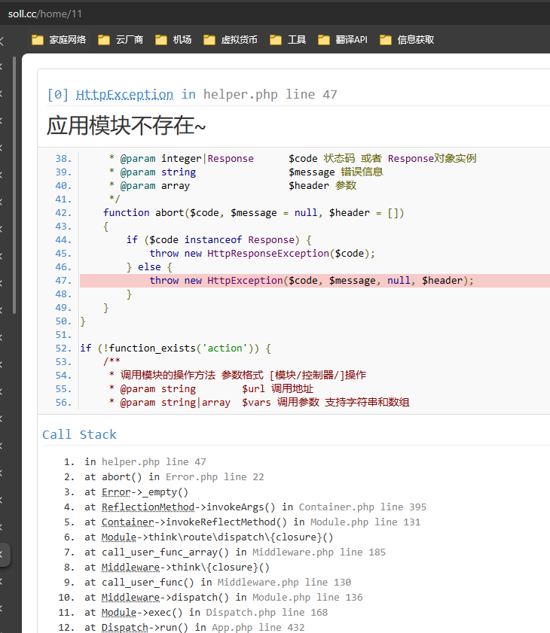Click 'App.php line 432' in the stack
Screen dimensions: 550x633
(x=258, y=627)
